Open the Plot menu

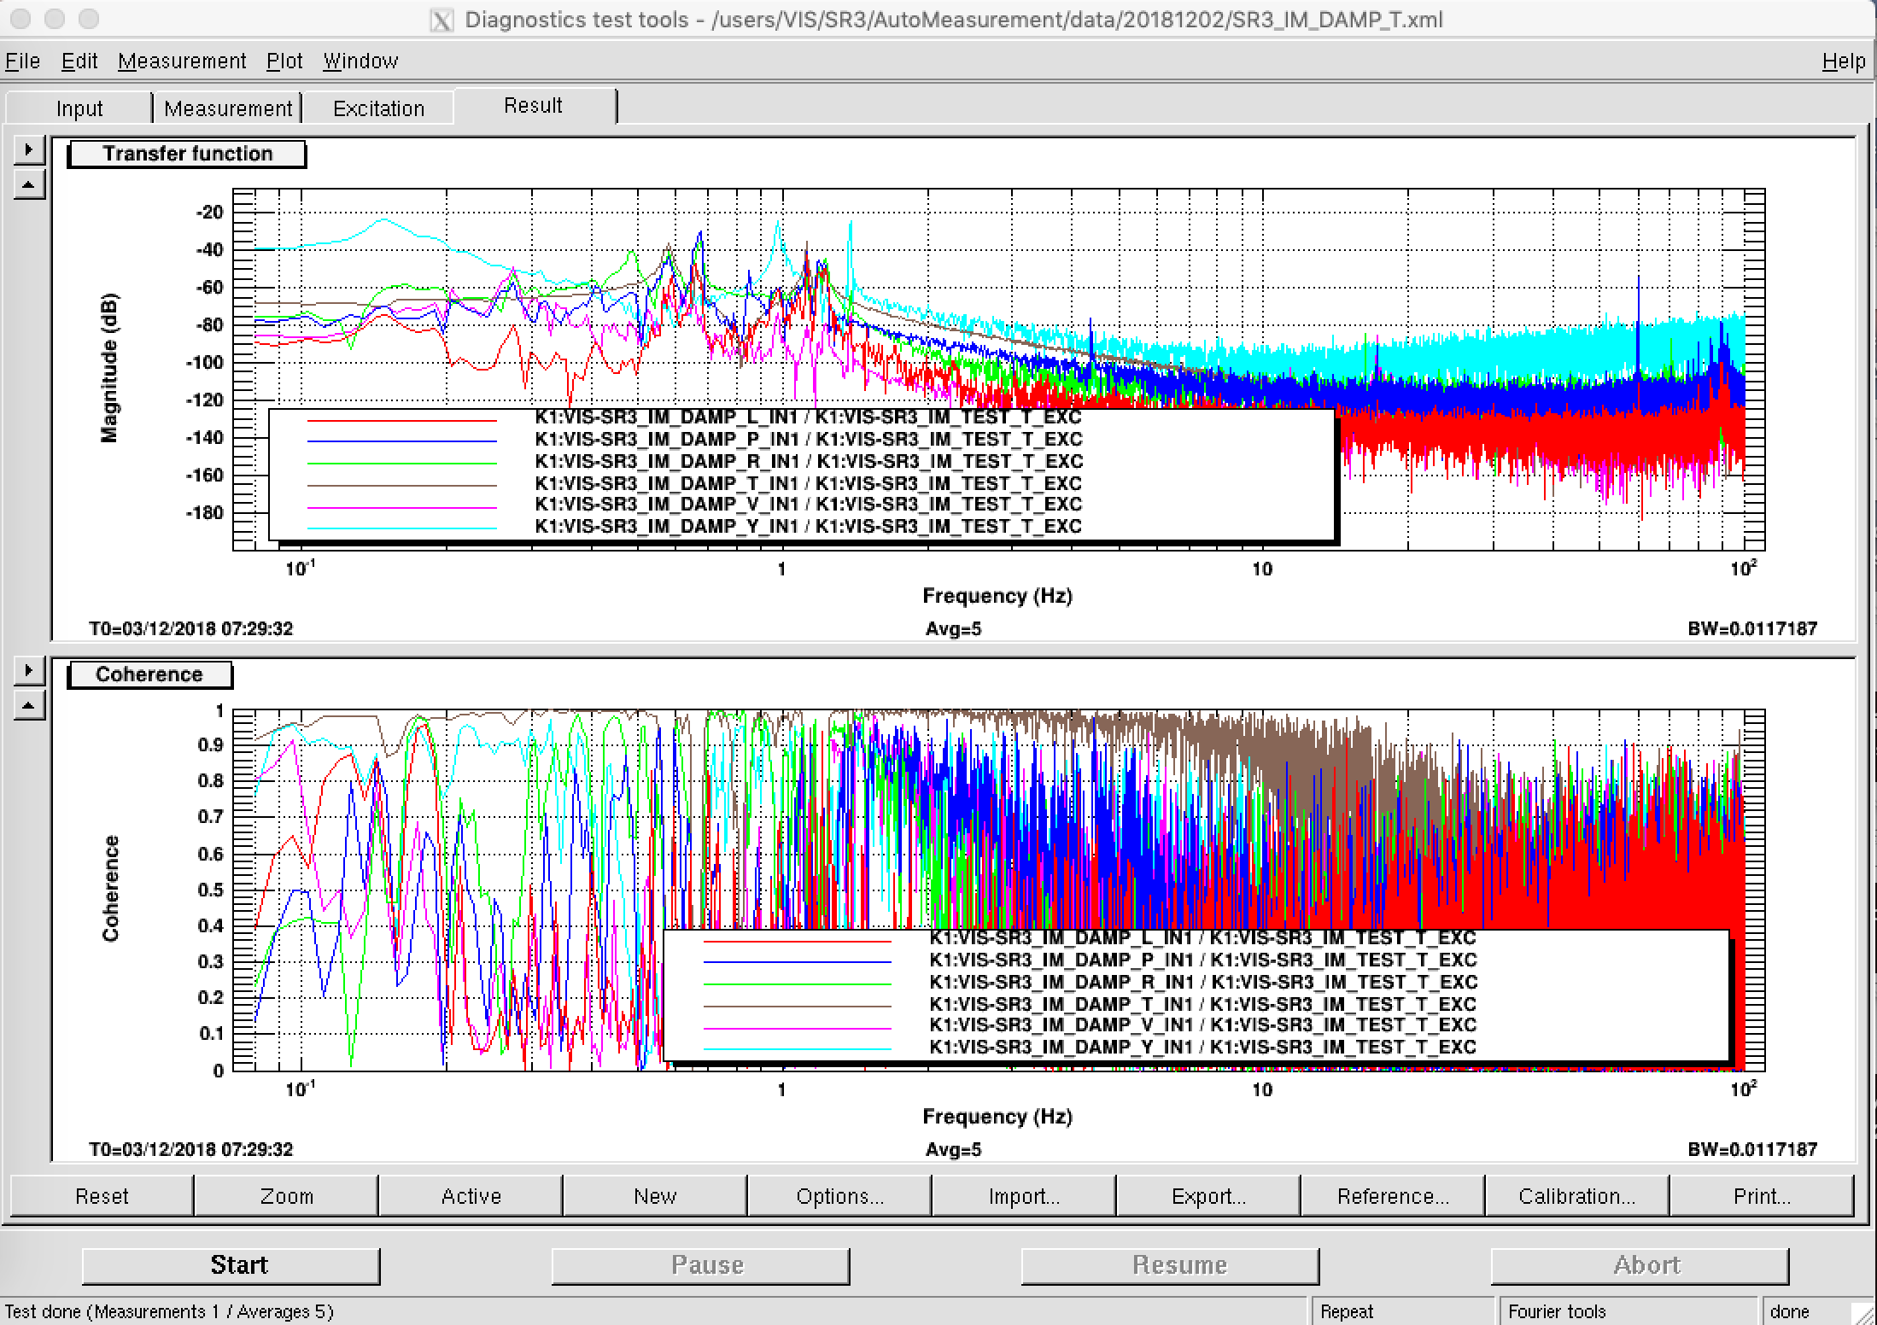click(284, 61)
